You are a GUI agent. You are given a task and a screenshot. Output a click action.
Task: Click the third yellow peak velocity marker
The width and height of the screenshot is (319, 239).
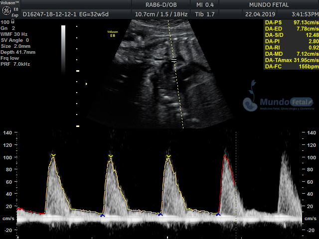(x=168, y=156)
